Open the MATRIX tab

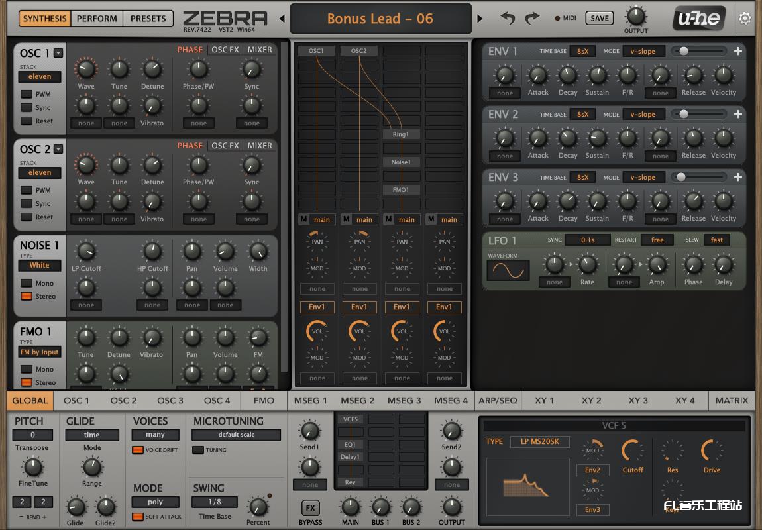click(732, 400)
